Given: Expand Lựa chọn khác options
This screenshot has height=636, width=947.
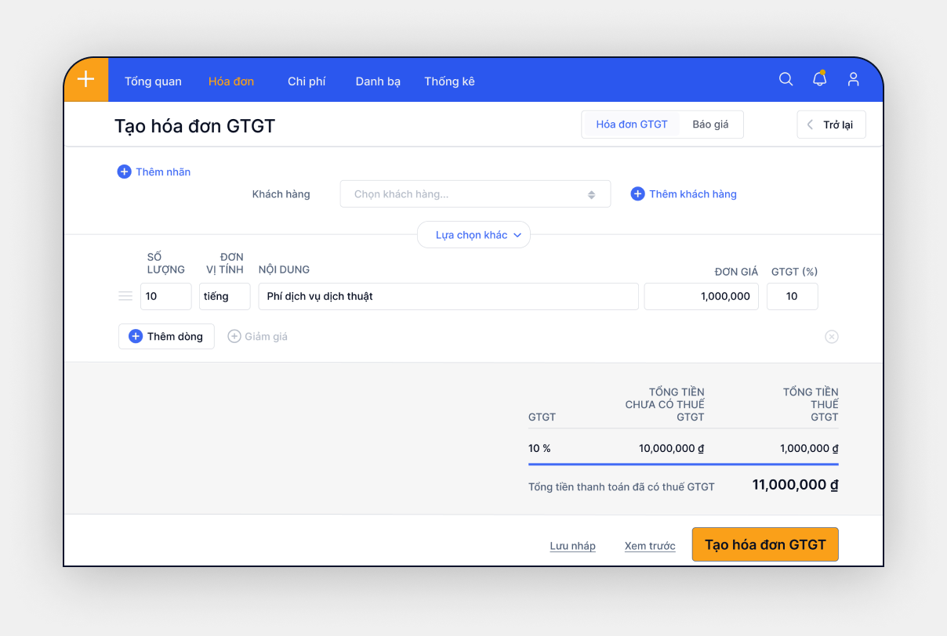Looking at the screenshot, I should pos(473,235).
